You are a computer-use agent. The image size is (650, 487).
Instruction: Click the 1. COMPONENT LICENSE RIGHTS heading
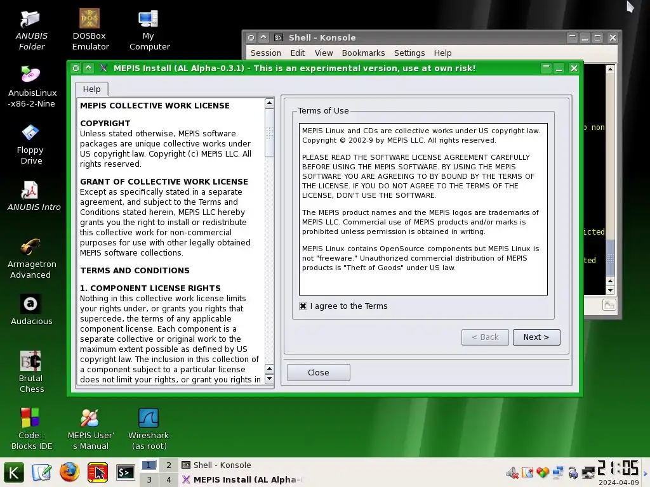click(x=150, y=289)
